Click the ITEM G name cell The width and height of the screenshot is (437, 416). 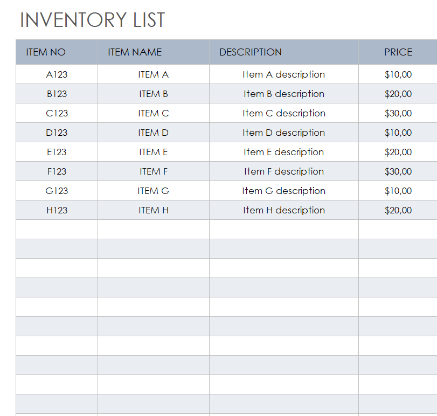tap(154, 191)
